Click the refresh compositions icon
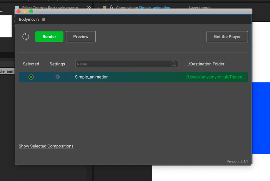 (26, 36)
